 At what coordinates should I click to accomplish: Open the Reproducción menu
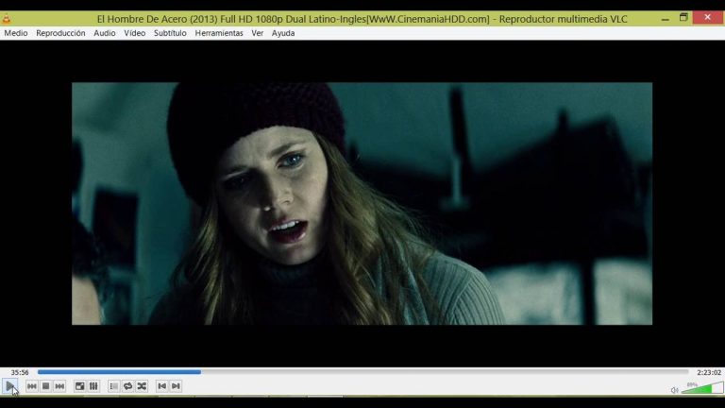click(x=60, y=33)
